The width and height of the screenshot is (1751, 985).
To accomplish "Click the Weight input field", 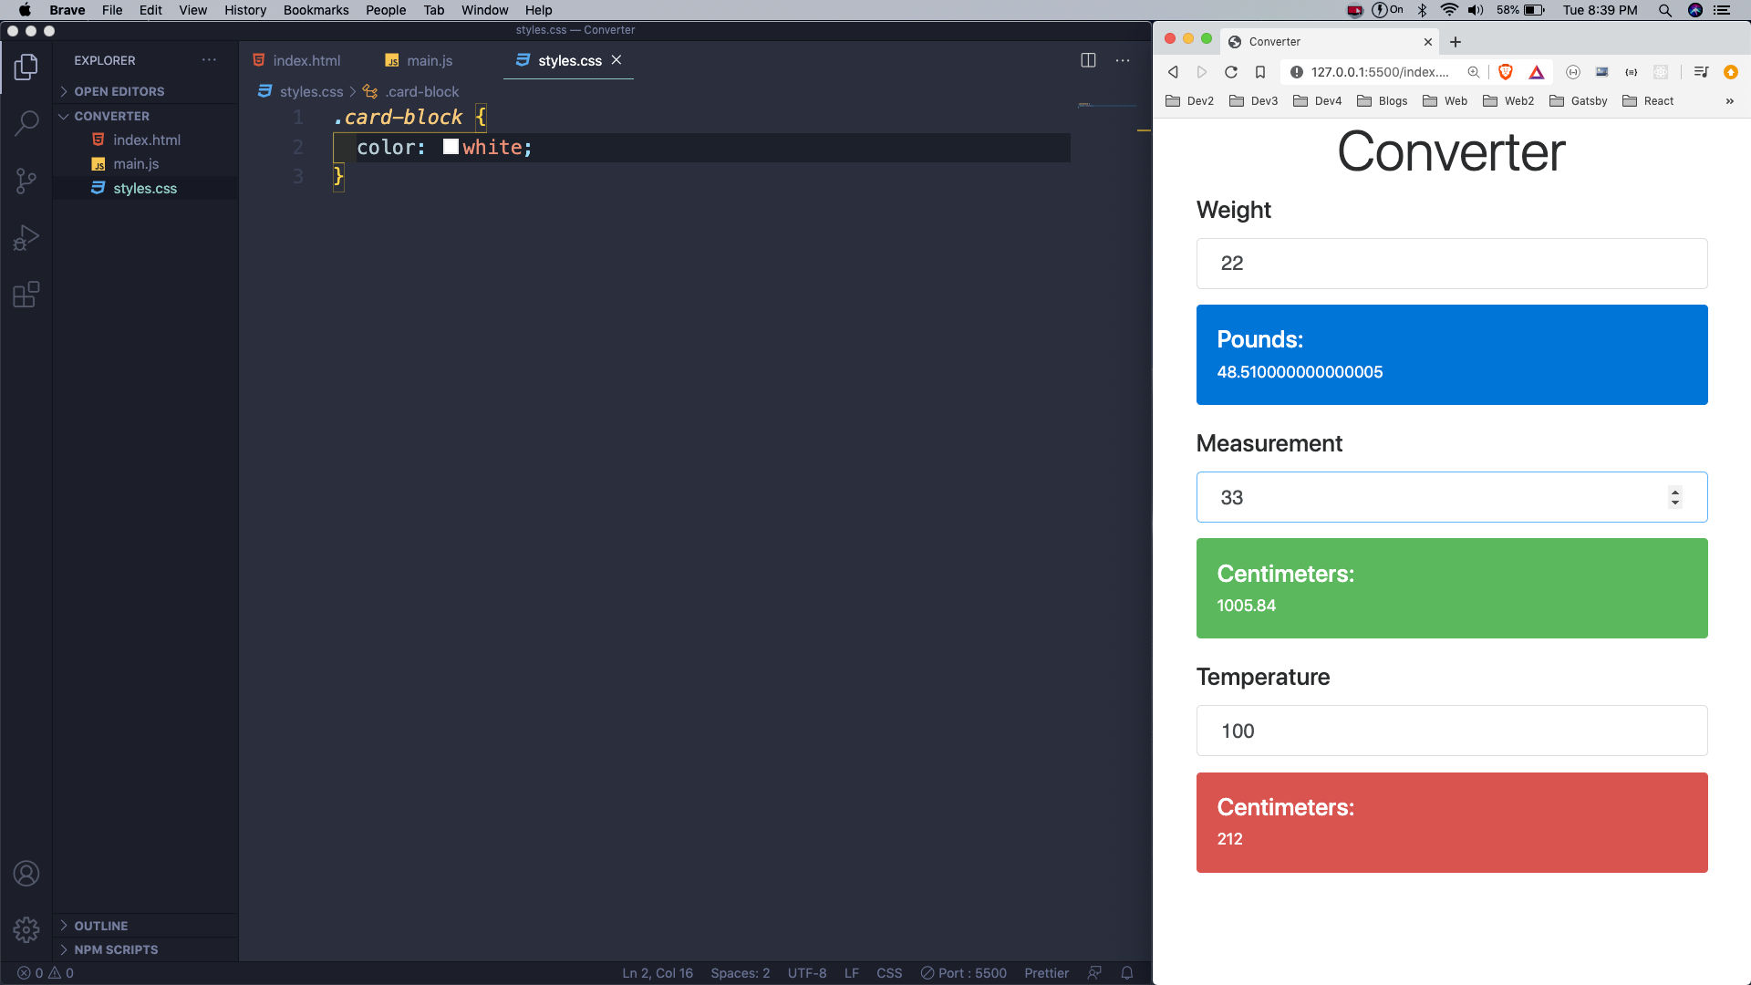I will [1451, 264].
